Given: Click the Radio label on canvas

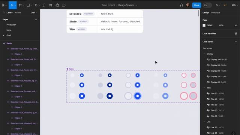Looking at the screenshot, I should pos(71,69).
